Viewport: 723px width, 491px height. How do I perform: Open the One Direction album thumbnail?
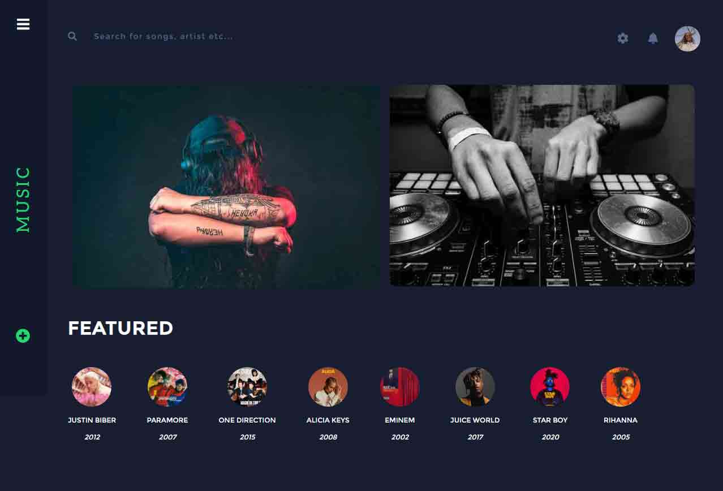(x=247, y=387)
